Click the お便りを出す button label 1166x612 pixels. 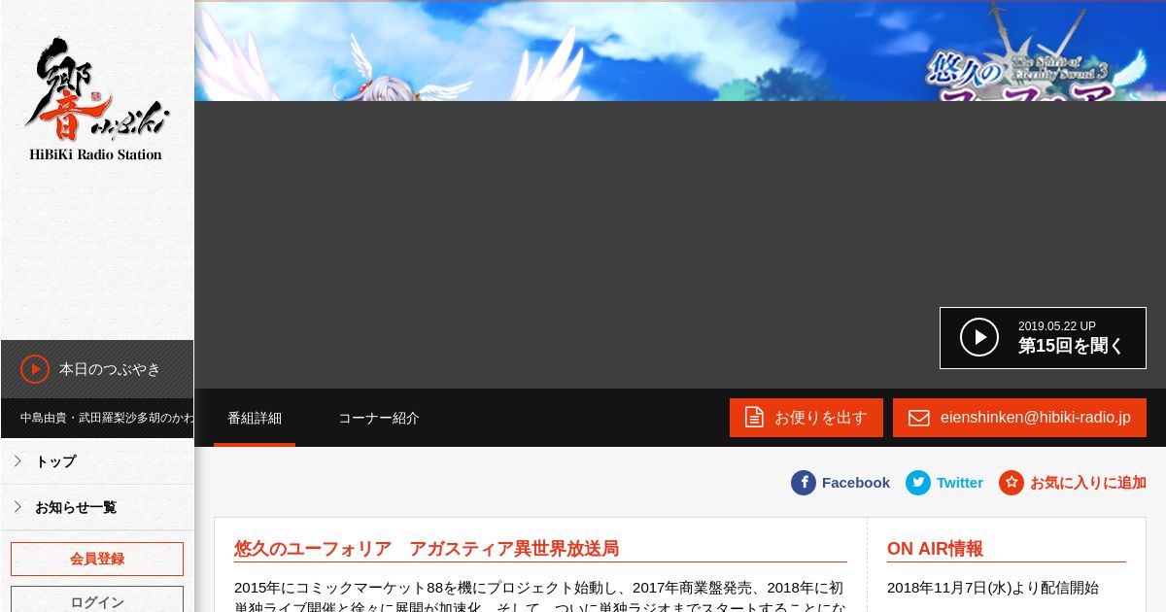(820, 418)
